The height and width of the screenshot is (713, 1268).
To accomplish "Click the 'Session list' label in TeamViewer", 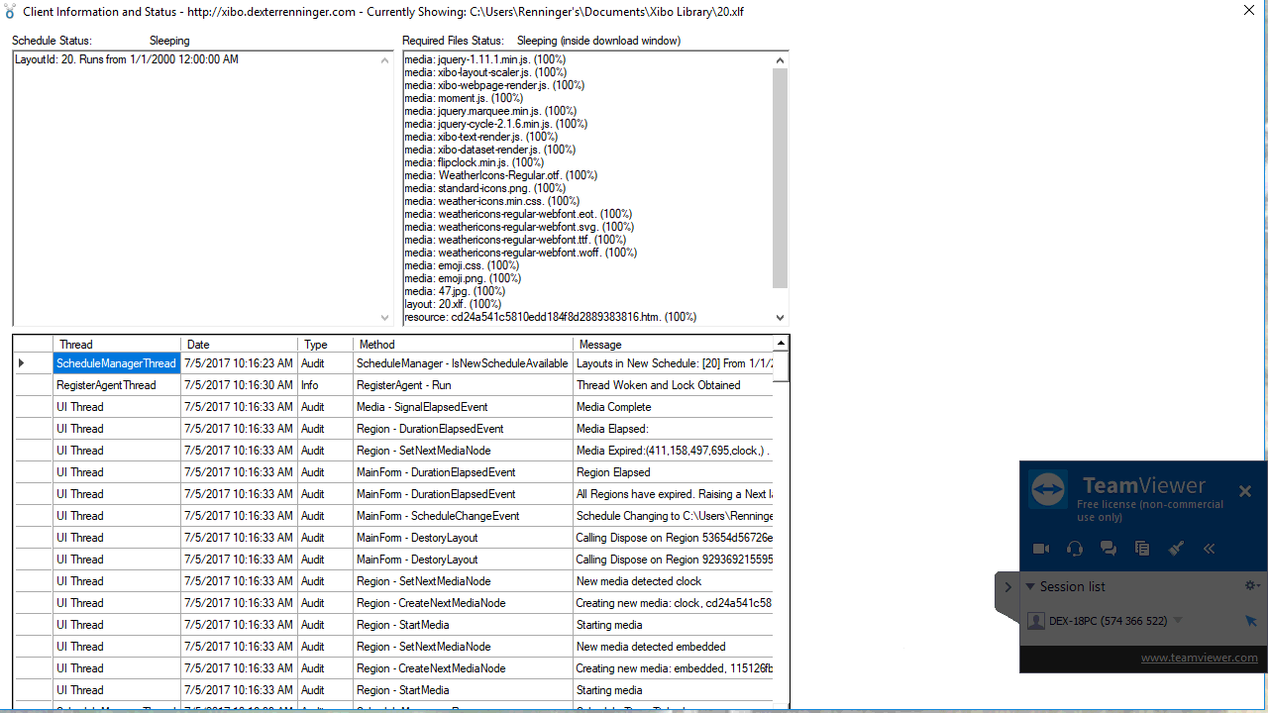I will (x=1072, y=586).
